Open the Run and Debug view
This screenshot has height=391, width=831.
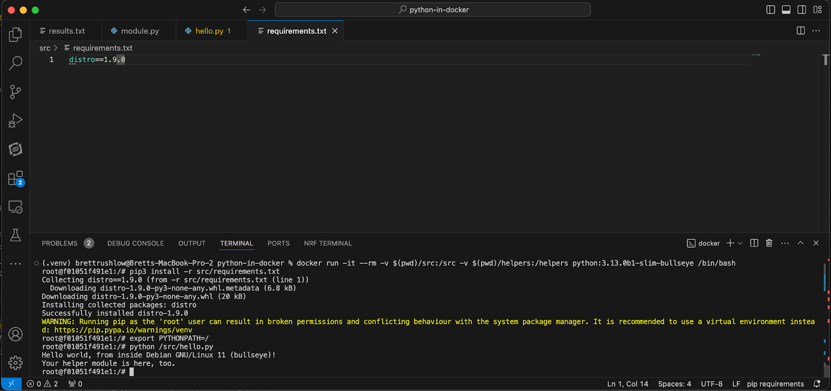tap(16, 121)
